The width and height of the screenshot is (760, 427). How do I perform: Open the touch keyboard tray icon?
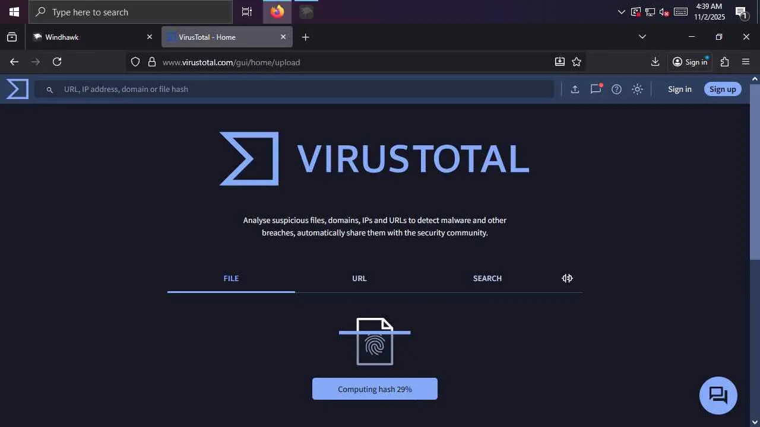point(680,12)
